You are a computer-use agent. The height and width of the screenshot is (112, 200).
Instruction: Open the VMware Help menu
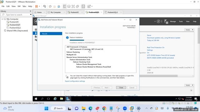pos(30,6)
